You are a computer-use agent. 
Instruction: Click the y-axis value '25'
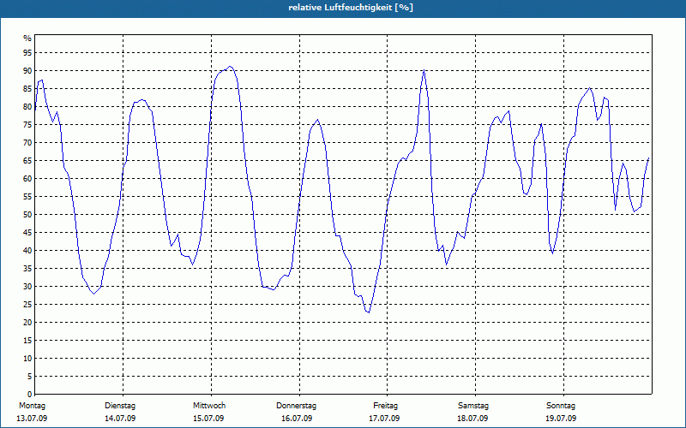27,305
